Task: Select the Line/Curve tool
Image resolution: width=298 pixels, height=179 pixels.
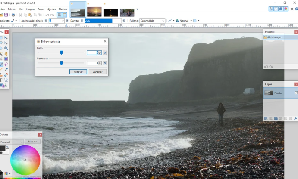Action: 6,80
